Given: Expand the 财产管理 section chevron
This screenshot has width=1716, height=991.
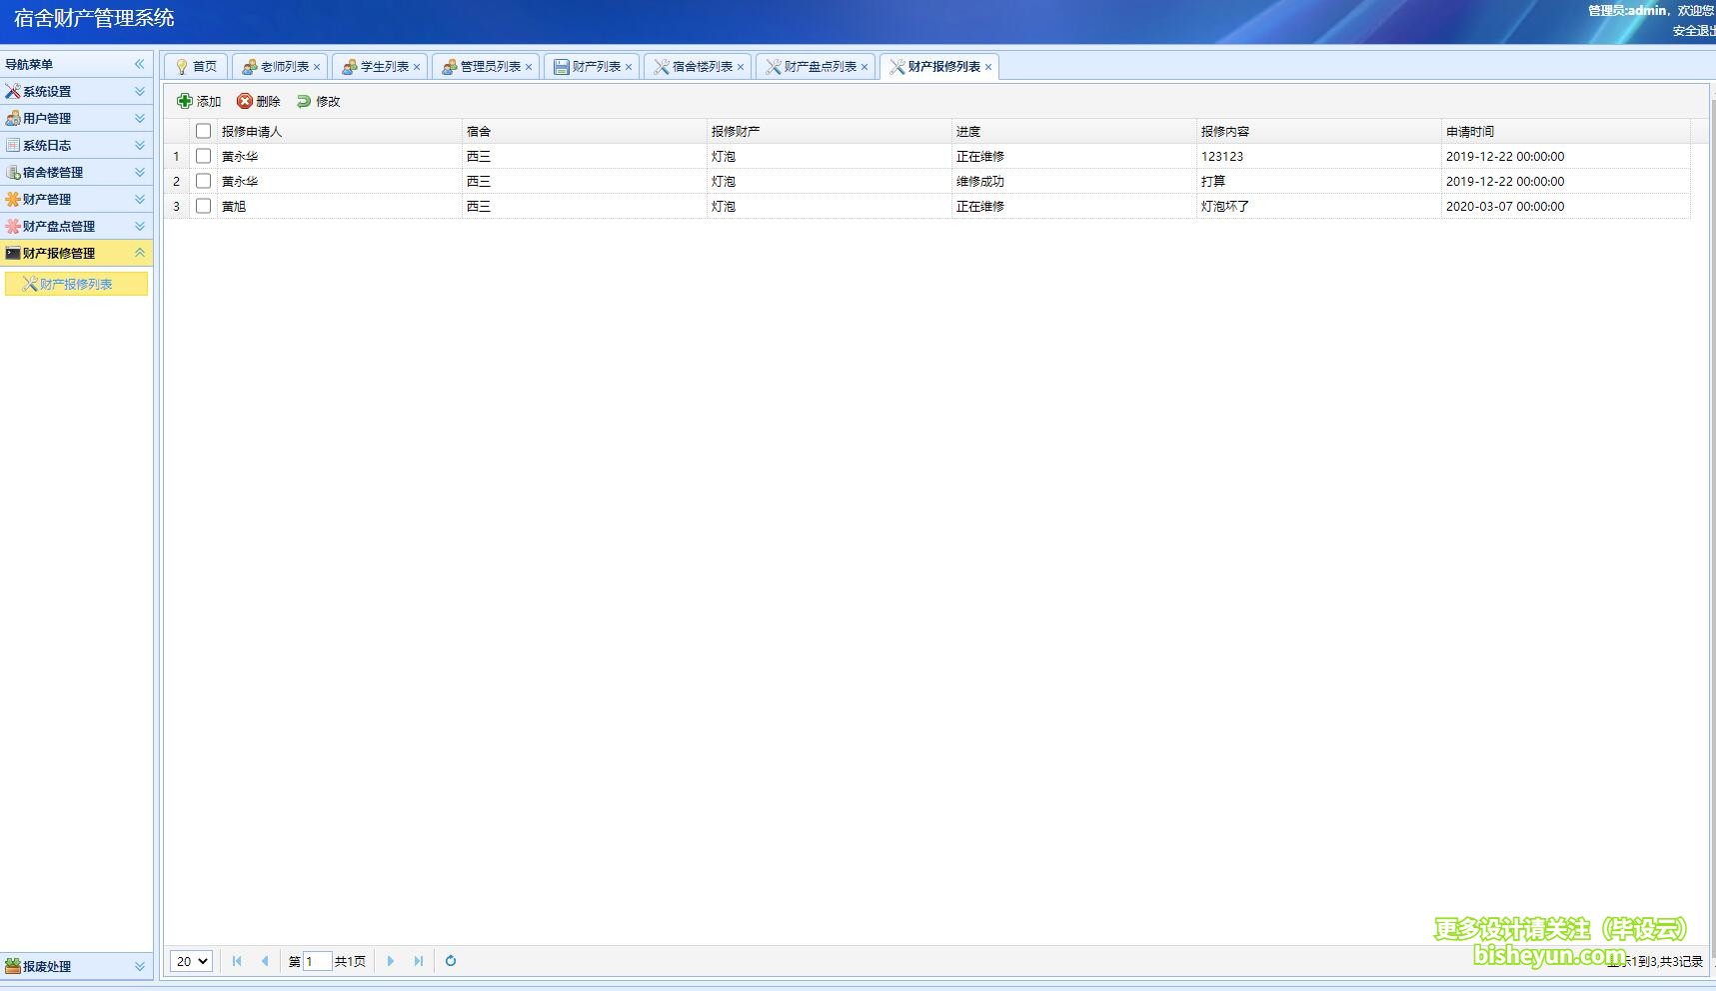Looking at the screenshot, I should click(140, 199).
